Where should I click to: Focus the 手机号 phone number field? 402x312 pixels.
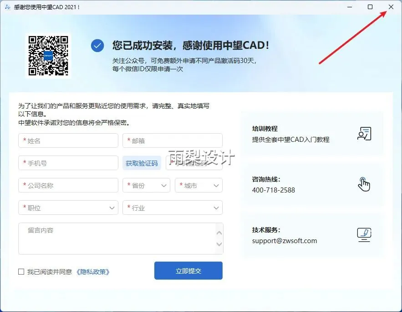(68, 163)
